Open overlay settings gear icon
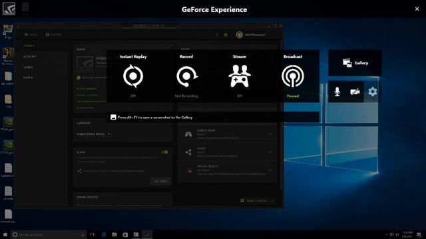The width and height of the screenshot is (426, 239). pyautogui.click(x=373, y=92)
